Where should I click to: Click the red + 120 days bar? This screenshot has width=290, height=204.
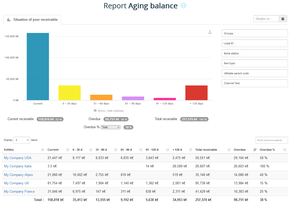pos(196,93)
